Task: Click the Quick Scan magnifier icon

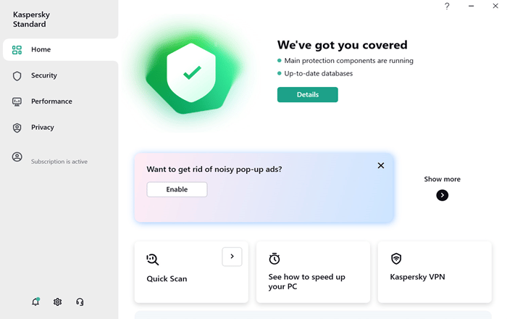Action: 152,259
